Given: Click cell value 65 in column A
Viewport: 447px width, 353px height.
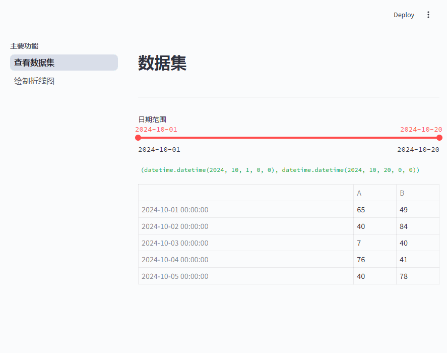Looking at the screenshot, I should (x=375, y=210).
